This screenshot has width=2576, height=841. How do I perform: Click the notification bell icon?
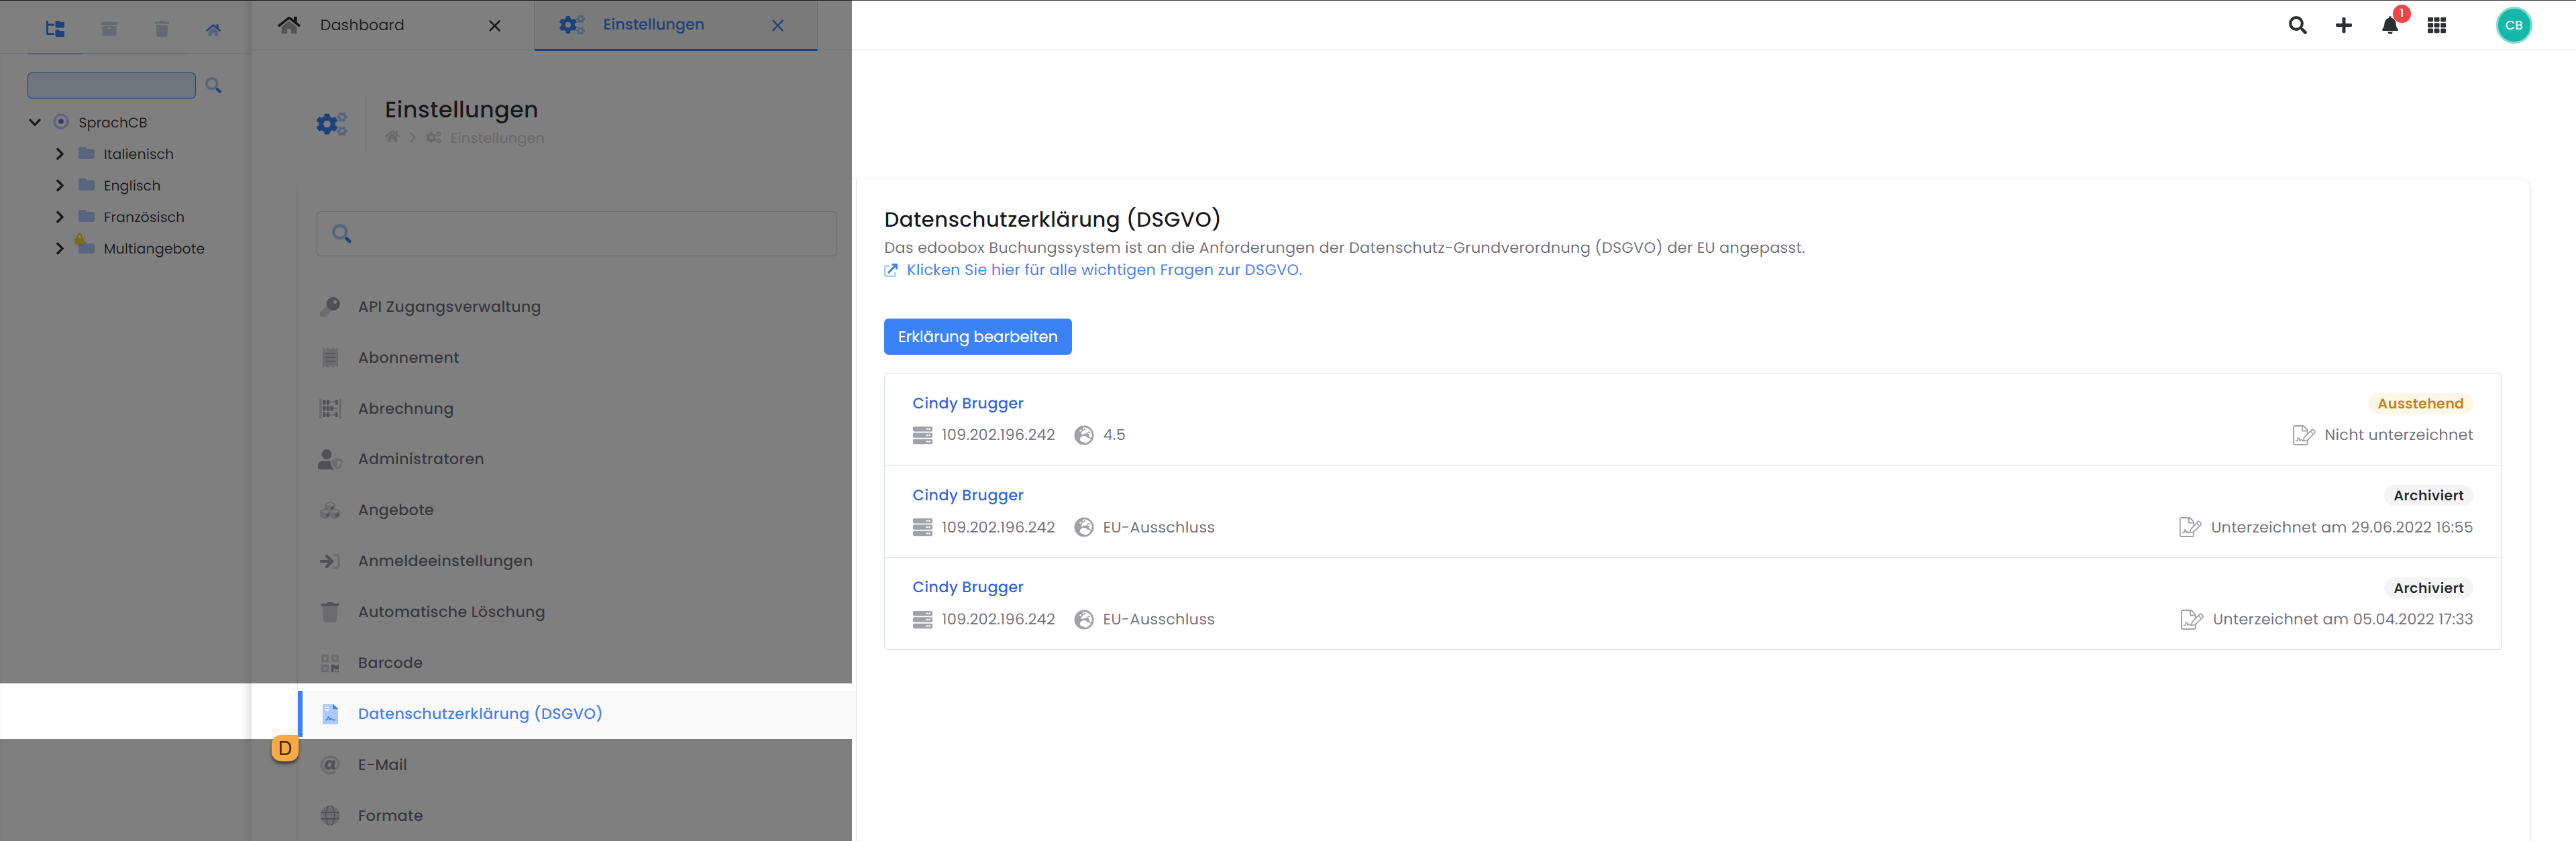pos(2389,26)
